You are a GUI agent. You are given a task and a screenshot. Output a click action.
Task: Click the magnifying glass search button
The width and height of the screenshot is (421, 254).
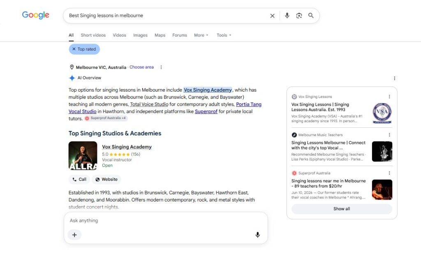click(311, 16)
